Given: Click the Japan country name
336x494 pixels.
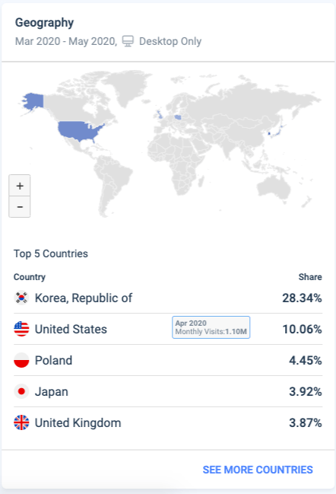Looking at the screenshot, I should click(51, 391).
